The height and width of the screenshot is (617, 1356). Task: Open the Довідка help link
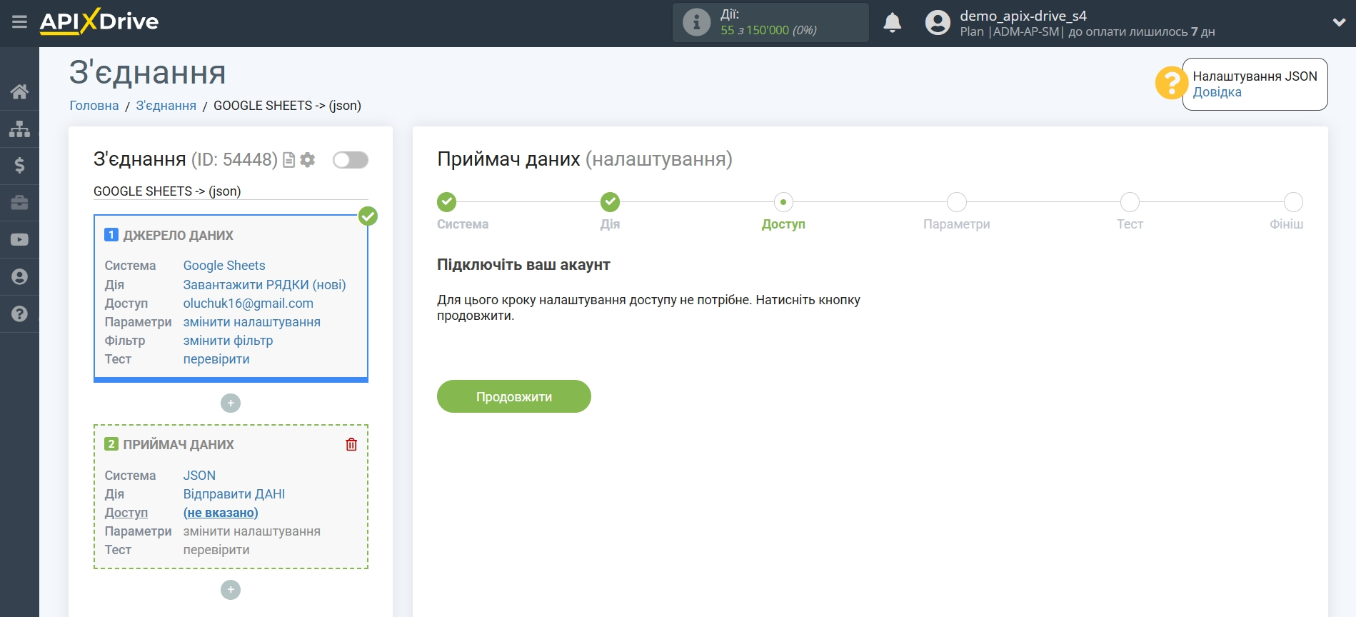pyautogui.click(x=1217, y=92)
